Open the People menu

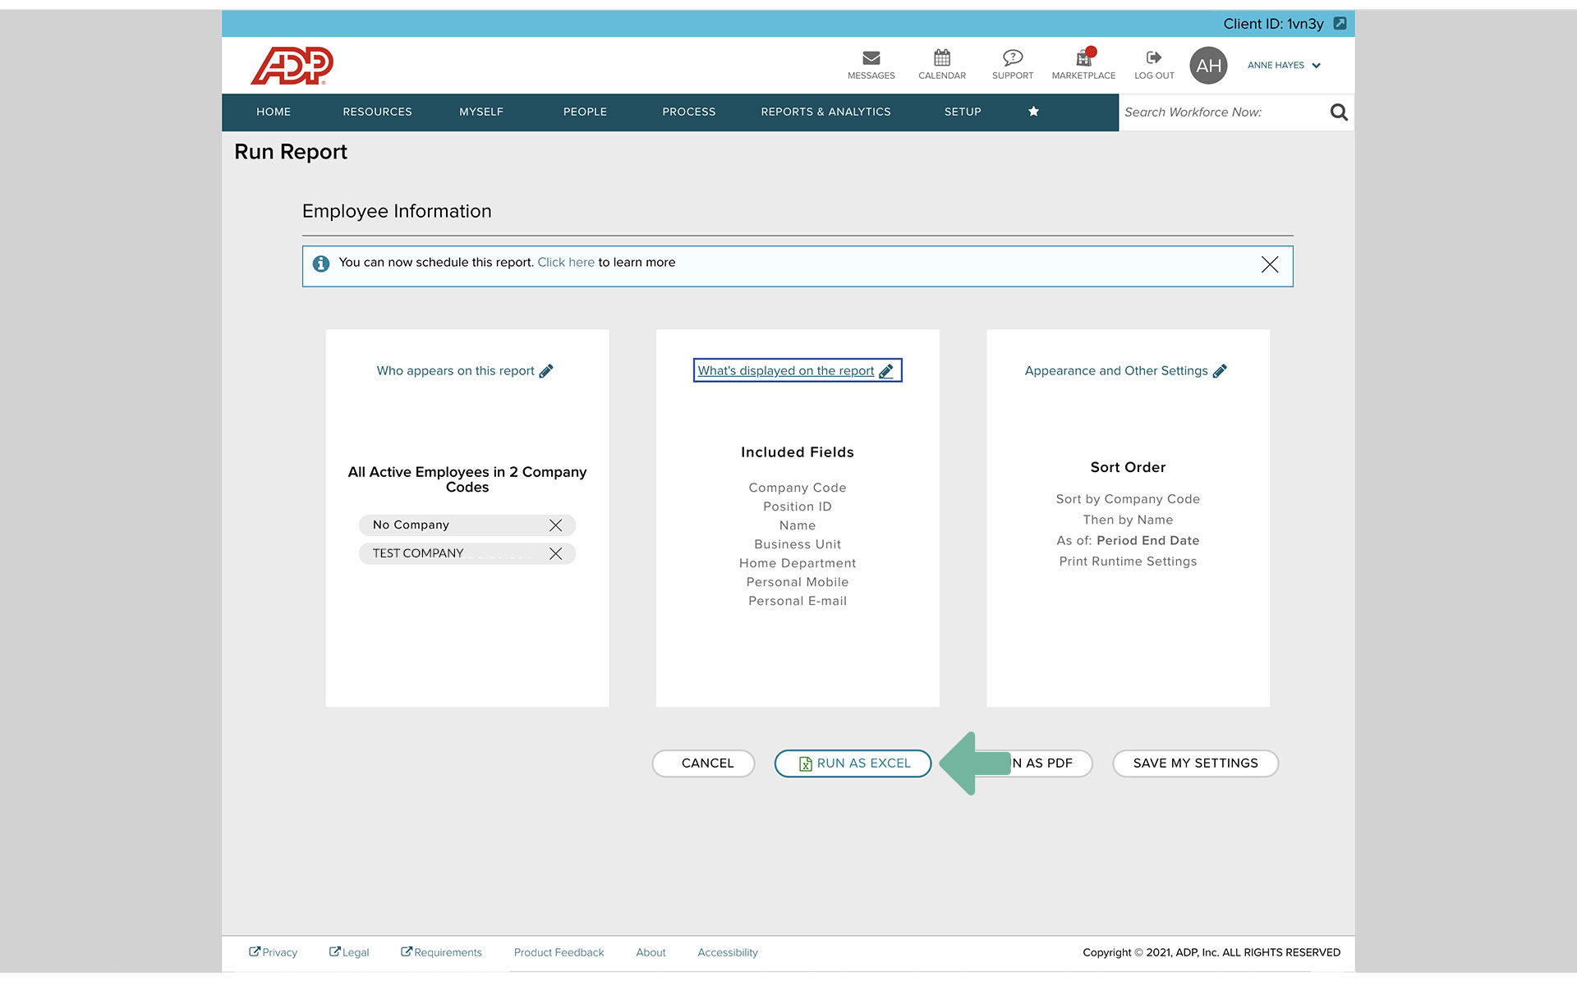point(585,112)
